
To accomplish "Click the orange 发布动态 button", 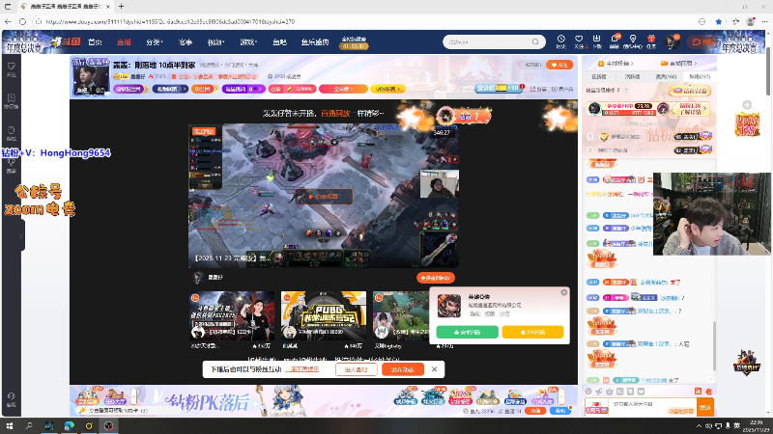I will pos(402,369).
